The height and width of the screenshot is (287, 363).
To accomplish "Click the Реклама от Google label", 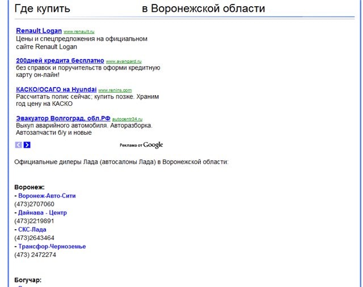I will [x=141, y=145].
